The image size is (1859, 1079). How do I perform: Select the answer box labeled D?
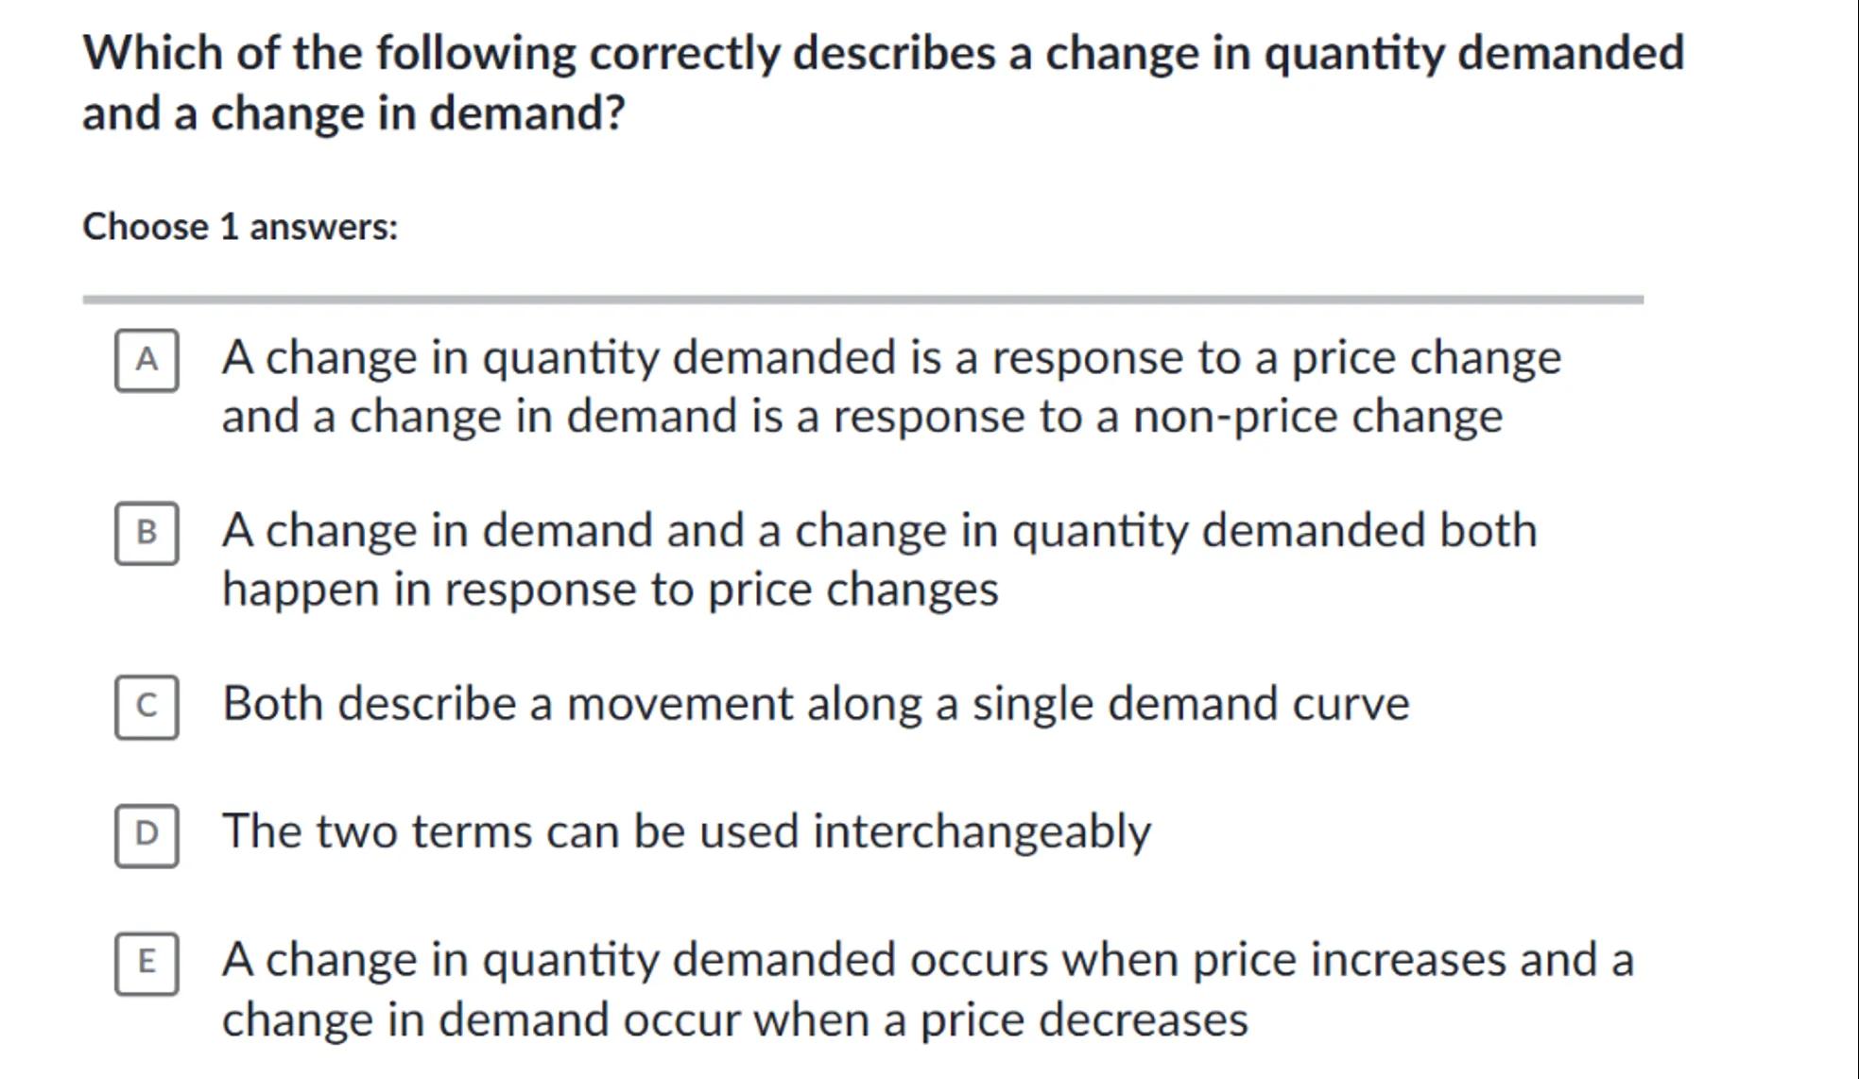(x=146, y=834)
